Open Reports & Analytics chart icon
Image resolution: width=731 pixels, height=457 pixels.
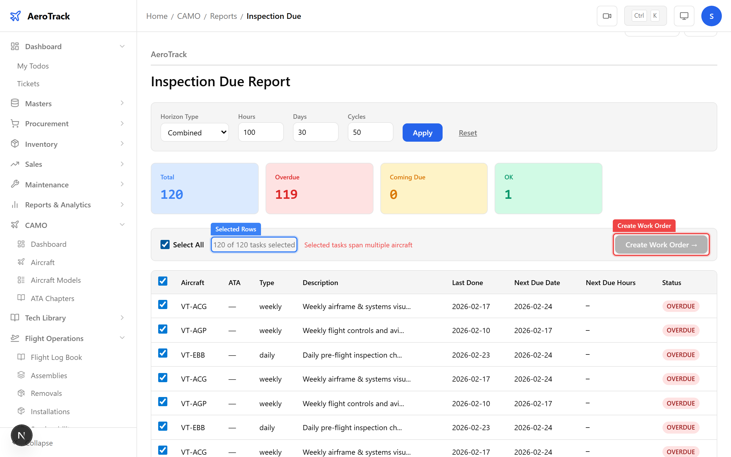tap(15, 204)
